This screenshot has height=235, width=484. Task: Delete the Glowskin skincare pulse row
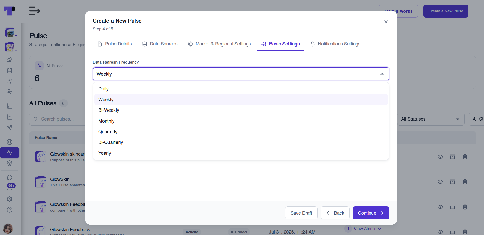465,157
